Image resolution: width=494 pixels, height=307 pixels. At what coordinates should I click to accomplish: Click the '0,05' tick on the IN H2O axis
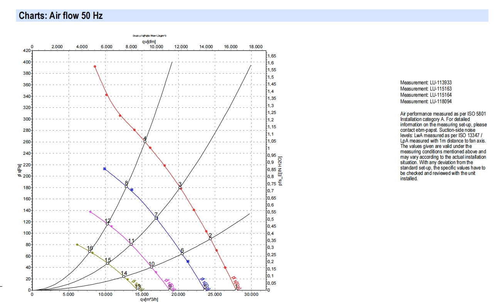pyautogui.click(x=271, y=283)
